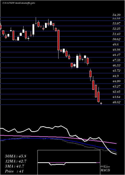Click the '12MA : 42.7' readout
The height and width of the screenshot is (175, 125).
(x=15, y=161)
